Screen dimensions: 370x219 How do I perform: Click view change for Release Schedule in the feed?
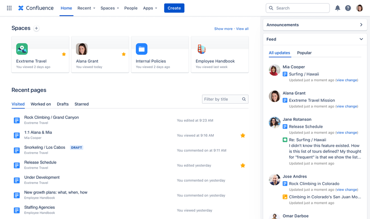tap(347, 133)
